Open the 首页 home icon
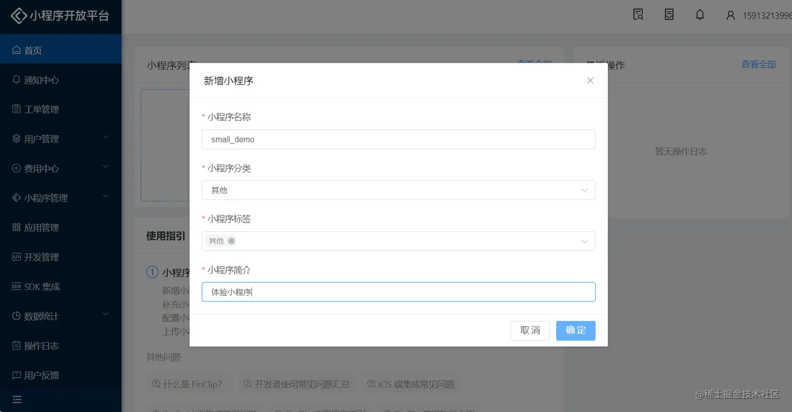The height and width of the screenshot is (412, 792). pyautogui.click(x=17, y=51)
